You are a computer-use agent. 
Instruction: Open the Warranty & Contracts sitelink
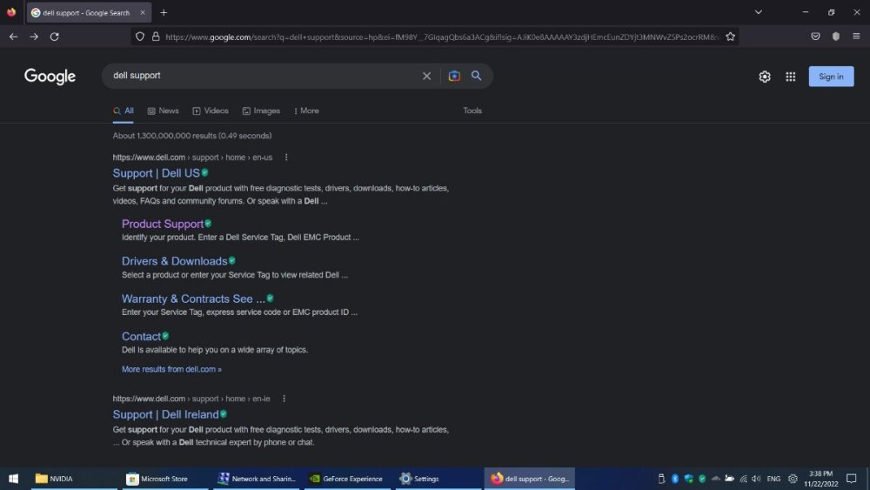coord(193,299)
